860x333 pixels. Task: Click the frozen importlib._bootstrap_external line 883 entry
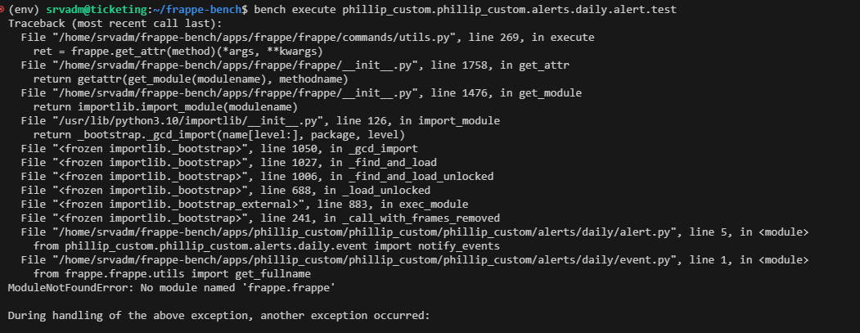pos(244,204)
